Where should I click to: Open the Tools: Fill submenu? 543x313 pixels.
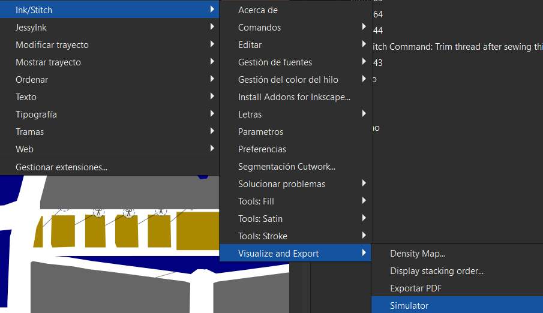295,201
